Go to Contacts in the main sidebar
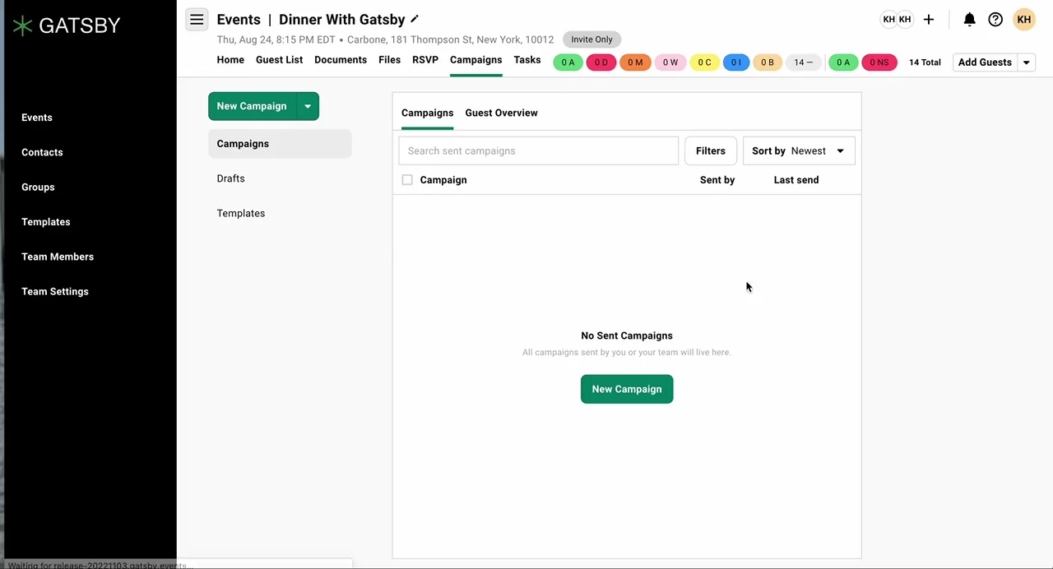 point(42,152)
